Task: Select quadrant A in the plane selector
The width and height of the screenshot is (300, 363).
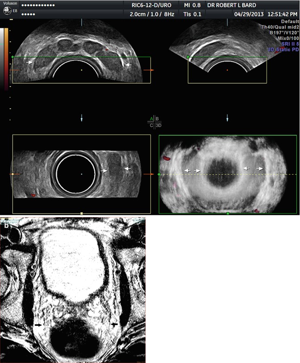Action: (x=152, y=118)
